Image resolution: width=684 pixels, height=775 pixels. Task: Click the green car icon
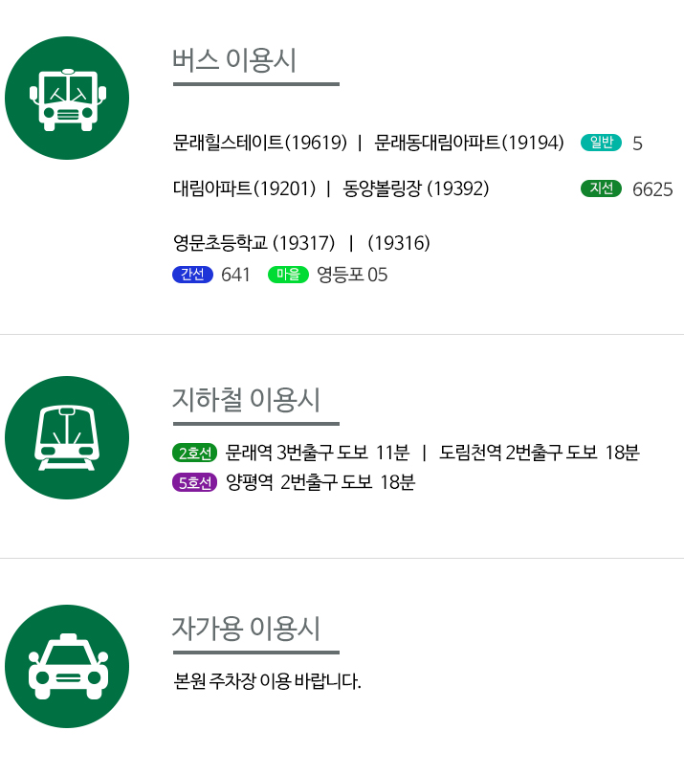coord(67,666)
